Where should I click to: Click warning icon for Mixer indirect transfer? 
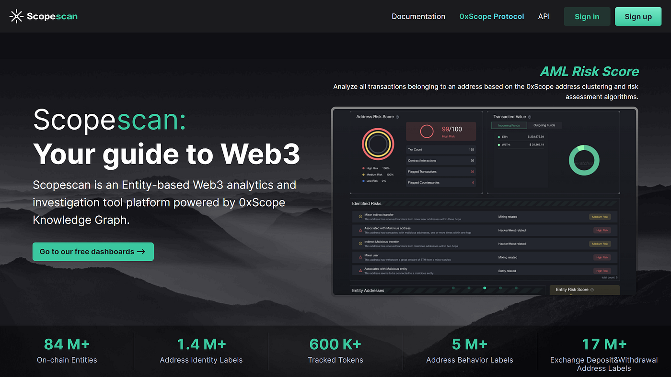360,217
